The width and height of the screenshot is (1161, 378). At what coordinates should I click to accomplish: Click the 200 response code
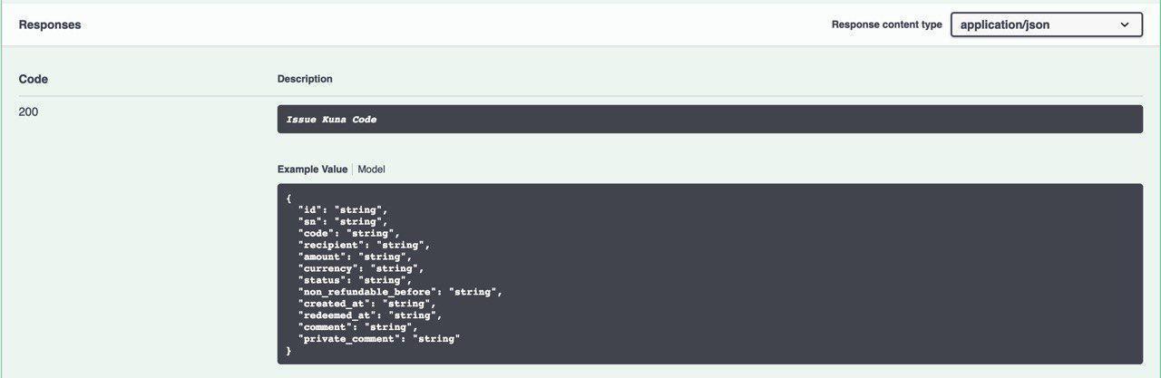pyautogui.click(x=28, y=112)
